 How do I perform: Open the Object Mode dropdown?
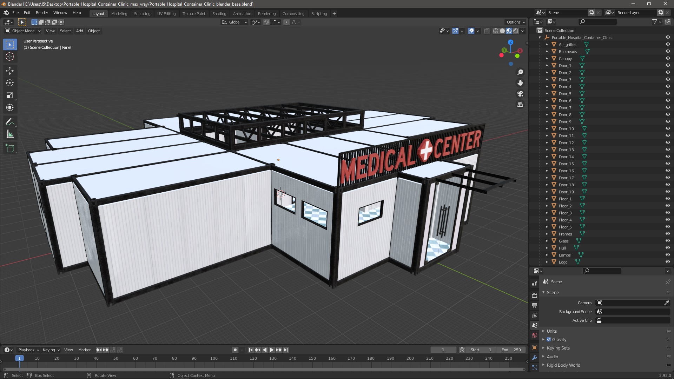pyautogui.click(x=23, y=31)
